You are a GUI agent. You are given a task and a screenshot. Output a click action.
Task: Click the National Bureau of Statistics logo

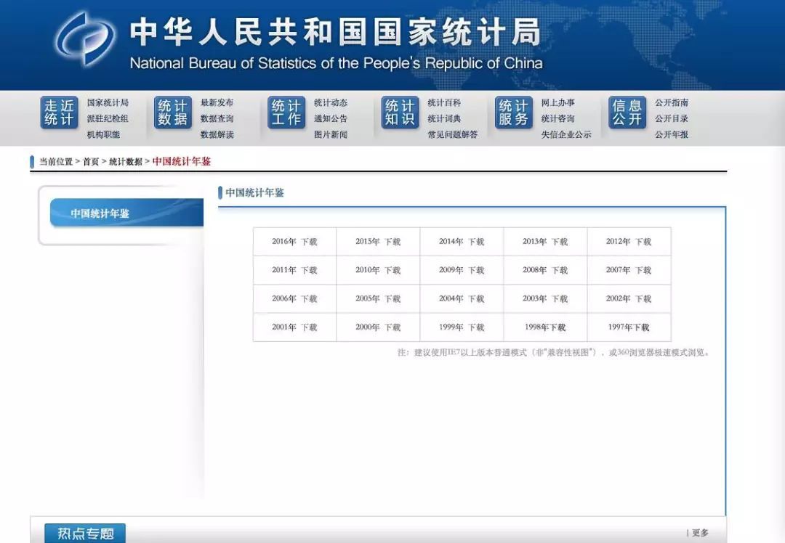[x=85, y=39]
